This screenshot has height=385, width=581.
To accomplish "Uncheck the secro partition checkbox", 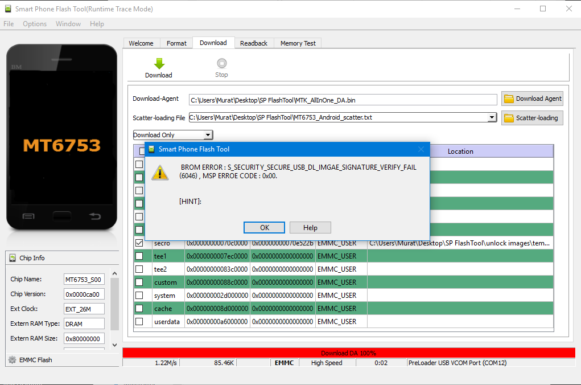I will click(139, 243).
